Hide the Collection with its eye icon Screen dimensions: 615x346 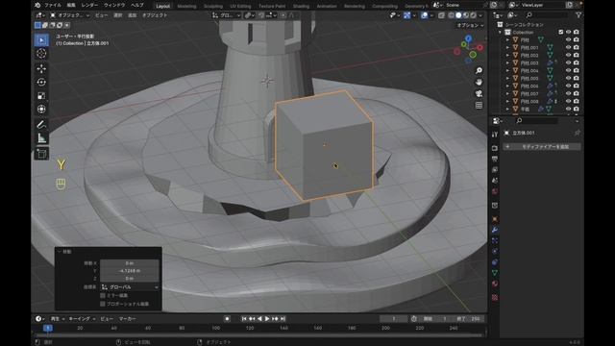click(568, 32)
